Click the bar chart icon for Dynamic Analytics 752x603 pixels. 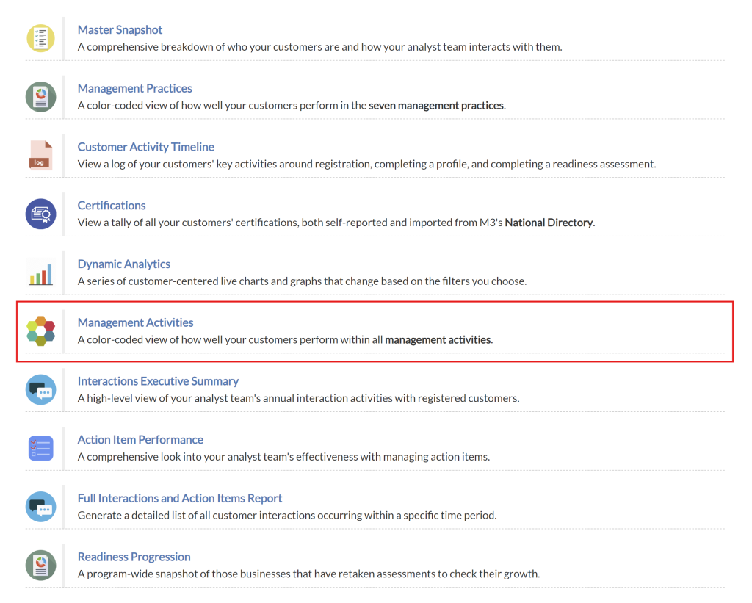tap(40, 272)
